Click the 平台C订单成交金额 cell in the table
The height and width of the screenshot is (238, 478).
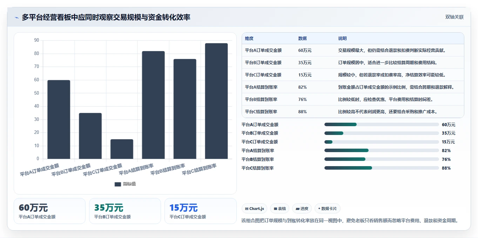point(263,75)
